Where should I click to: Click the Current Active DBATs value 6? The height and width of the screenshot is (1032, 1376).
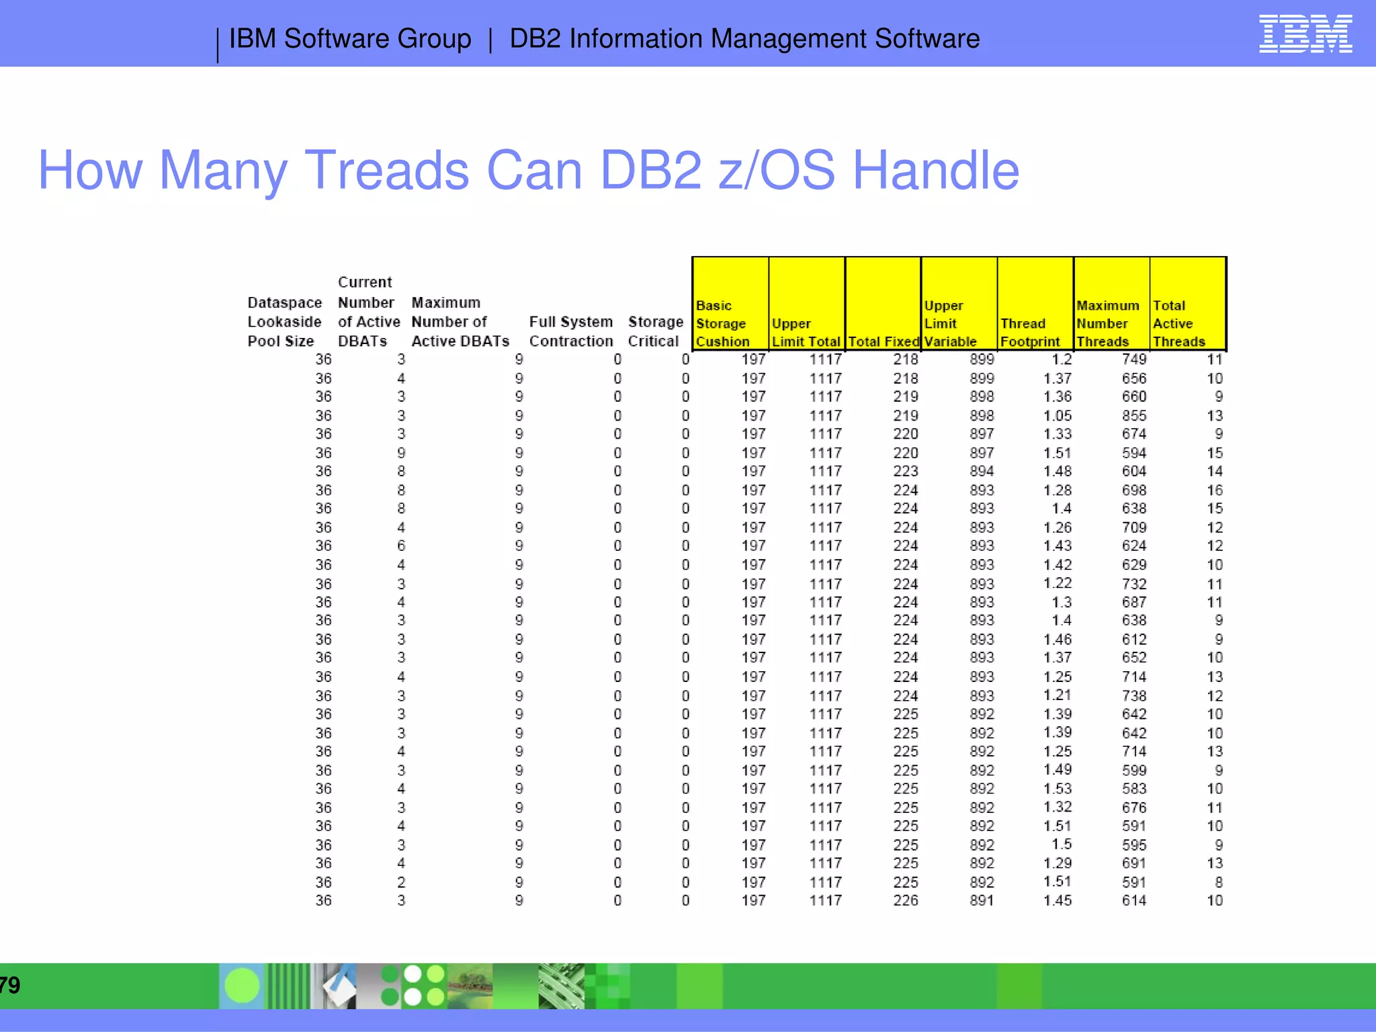pyautogui.click(x=401, y=546)
